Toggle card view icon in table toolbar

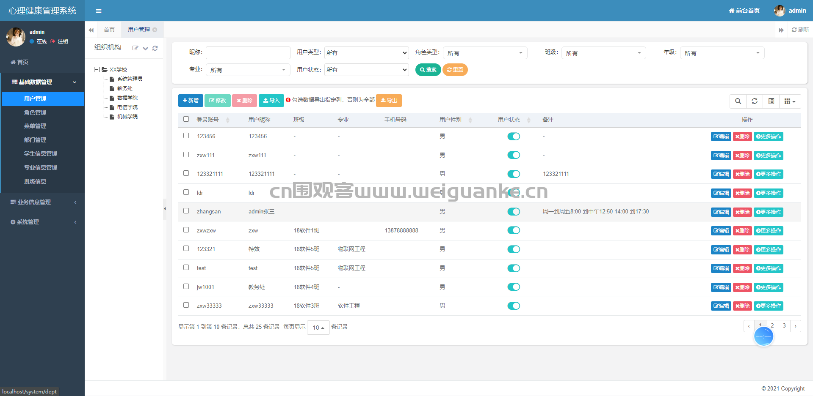click(771, 101)
